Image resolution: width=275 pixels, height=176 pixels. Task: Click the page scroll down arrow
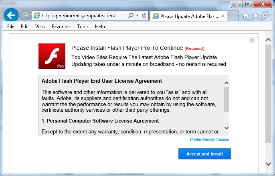(x=268, y=164)
